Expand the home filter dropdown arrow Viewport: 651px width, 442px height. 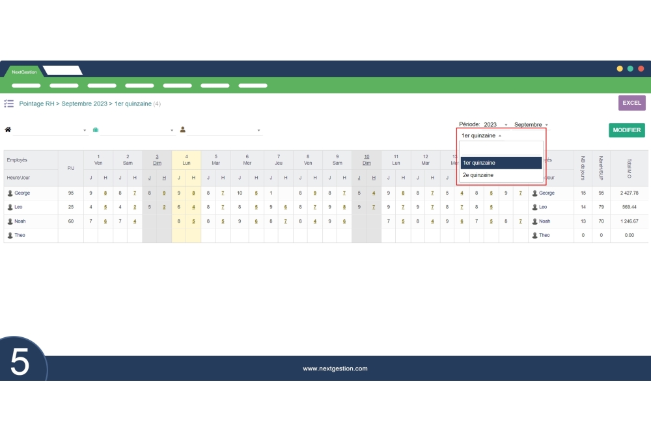point(84,129)
